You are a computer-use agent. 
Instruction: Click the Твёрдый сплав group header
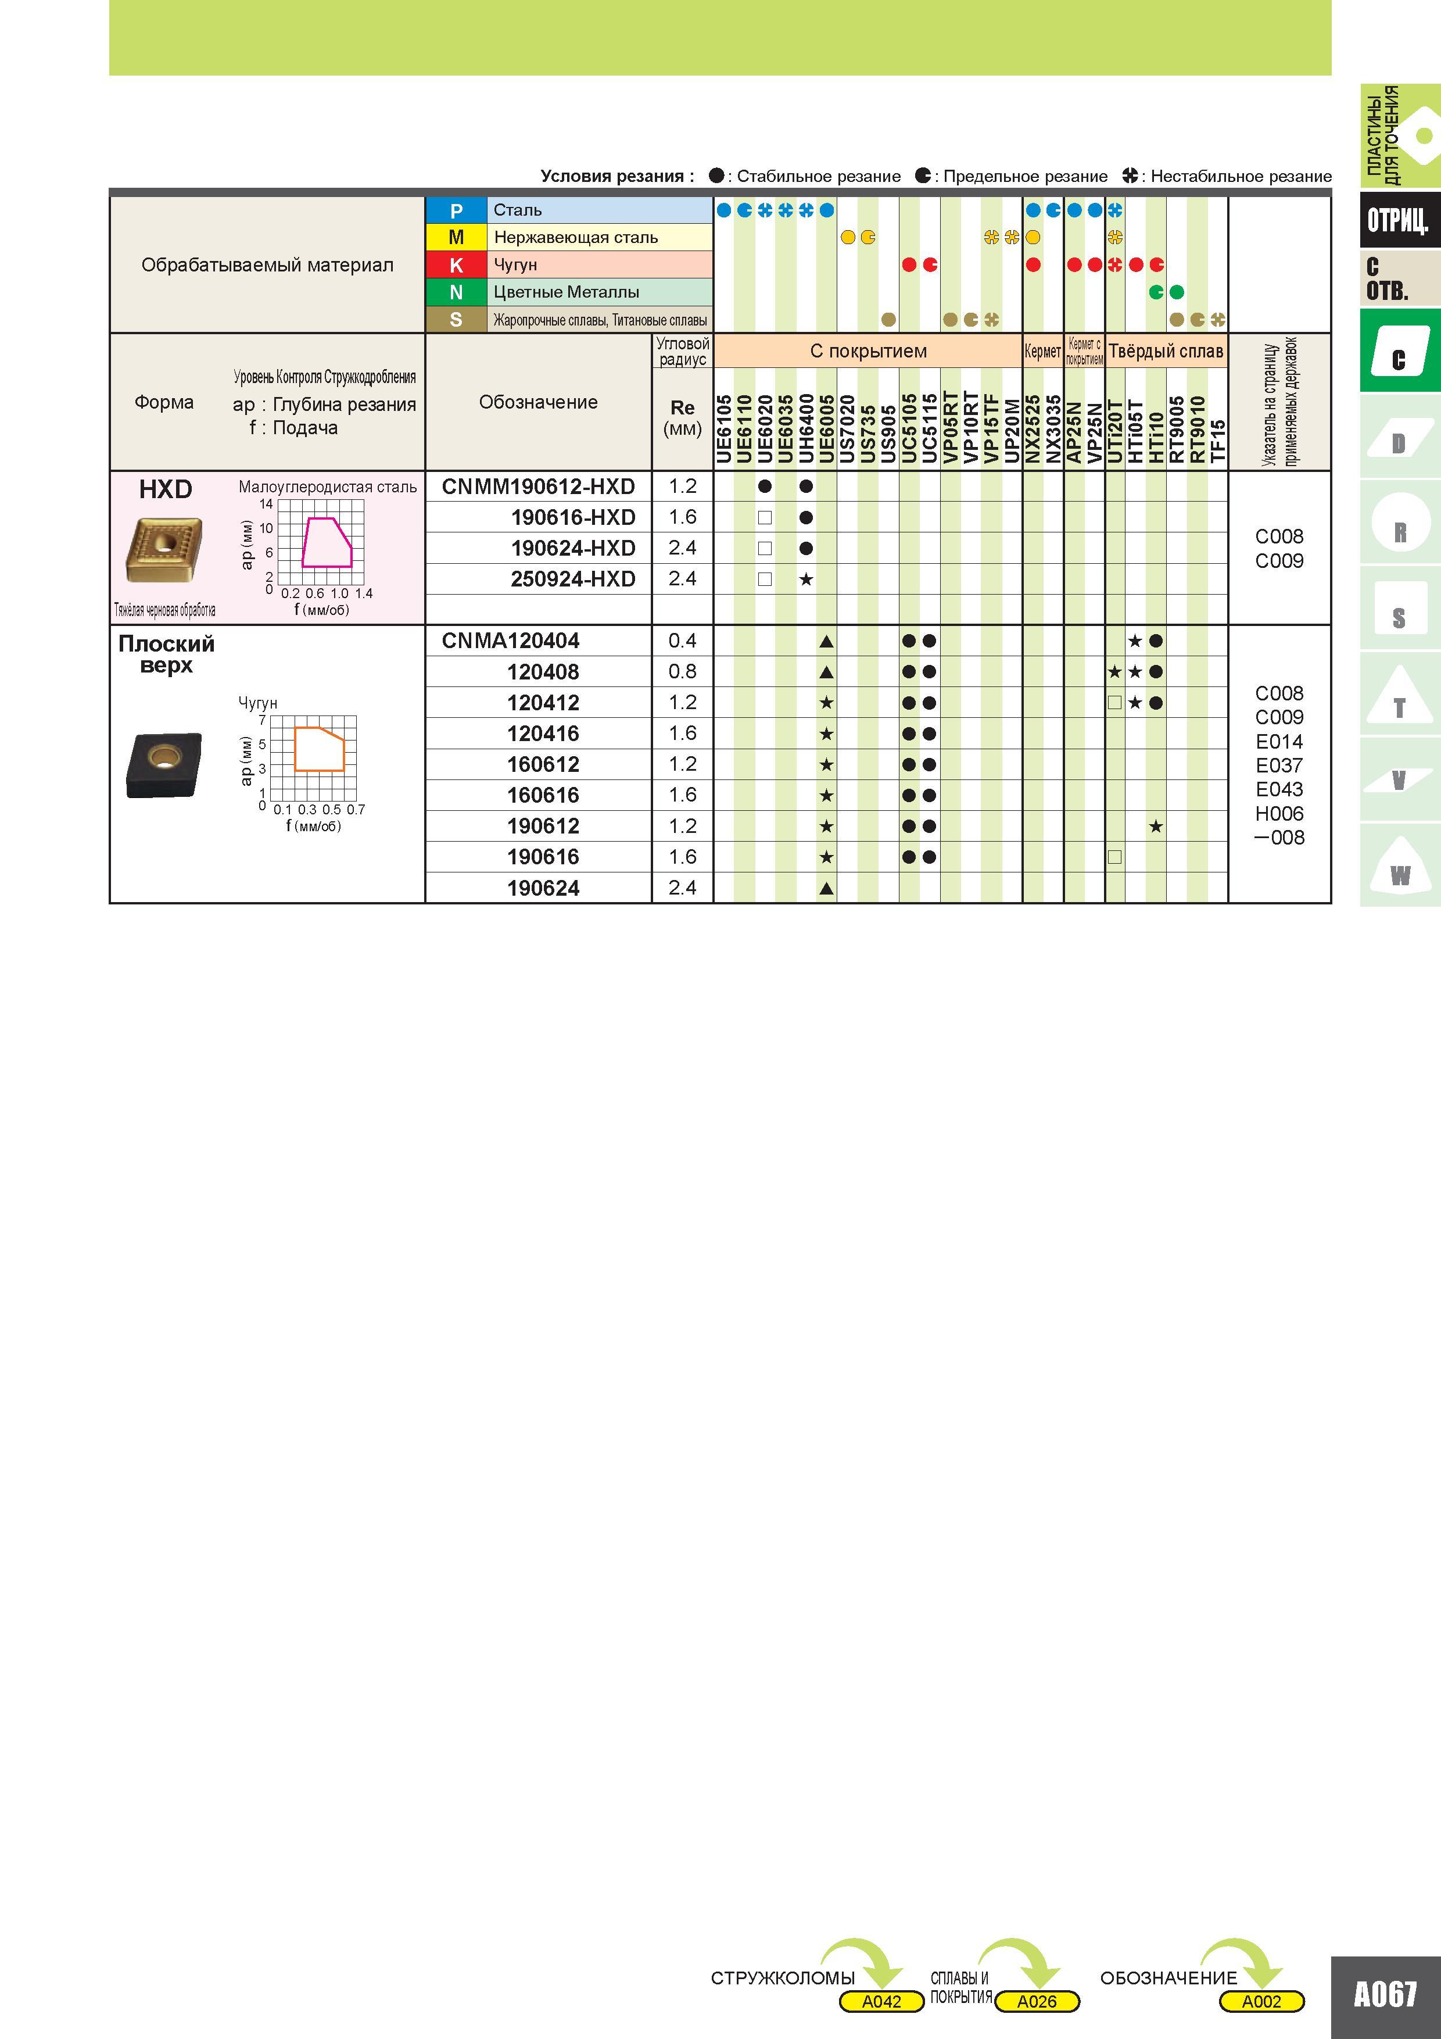(x=1167, y=351)
